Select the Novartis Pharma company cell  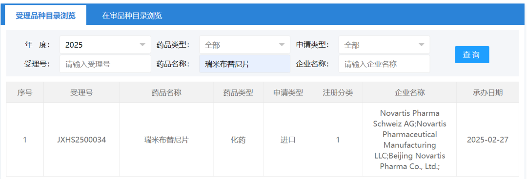tap(409, 140)
